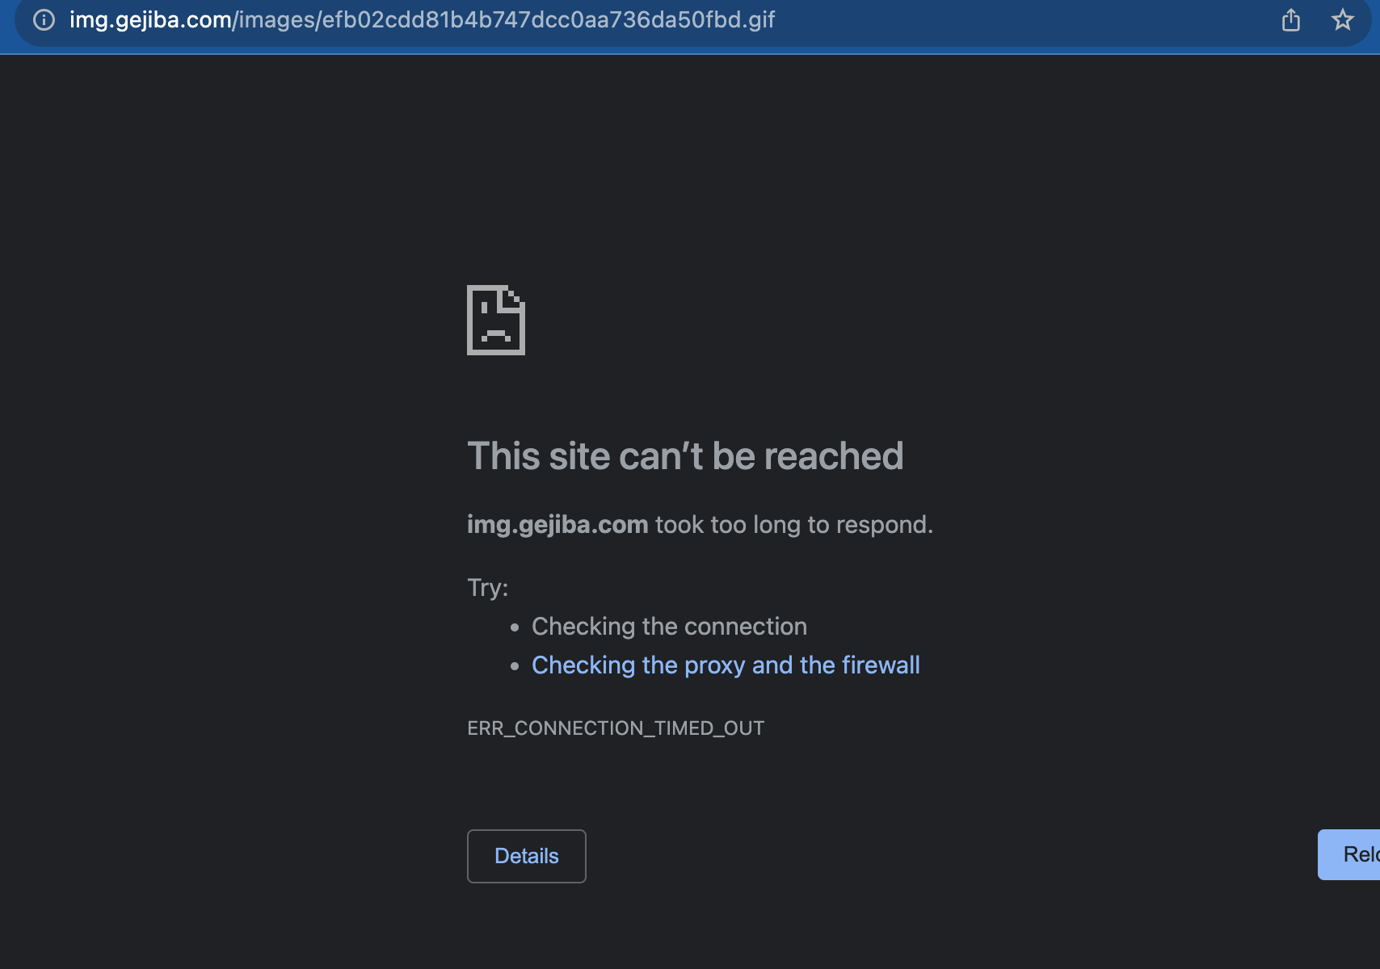The width and height of the screenshot is (1380, 969).
Task: Click the site information icon in address bar
Action: coord(44,20)
